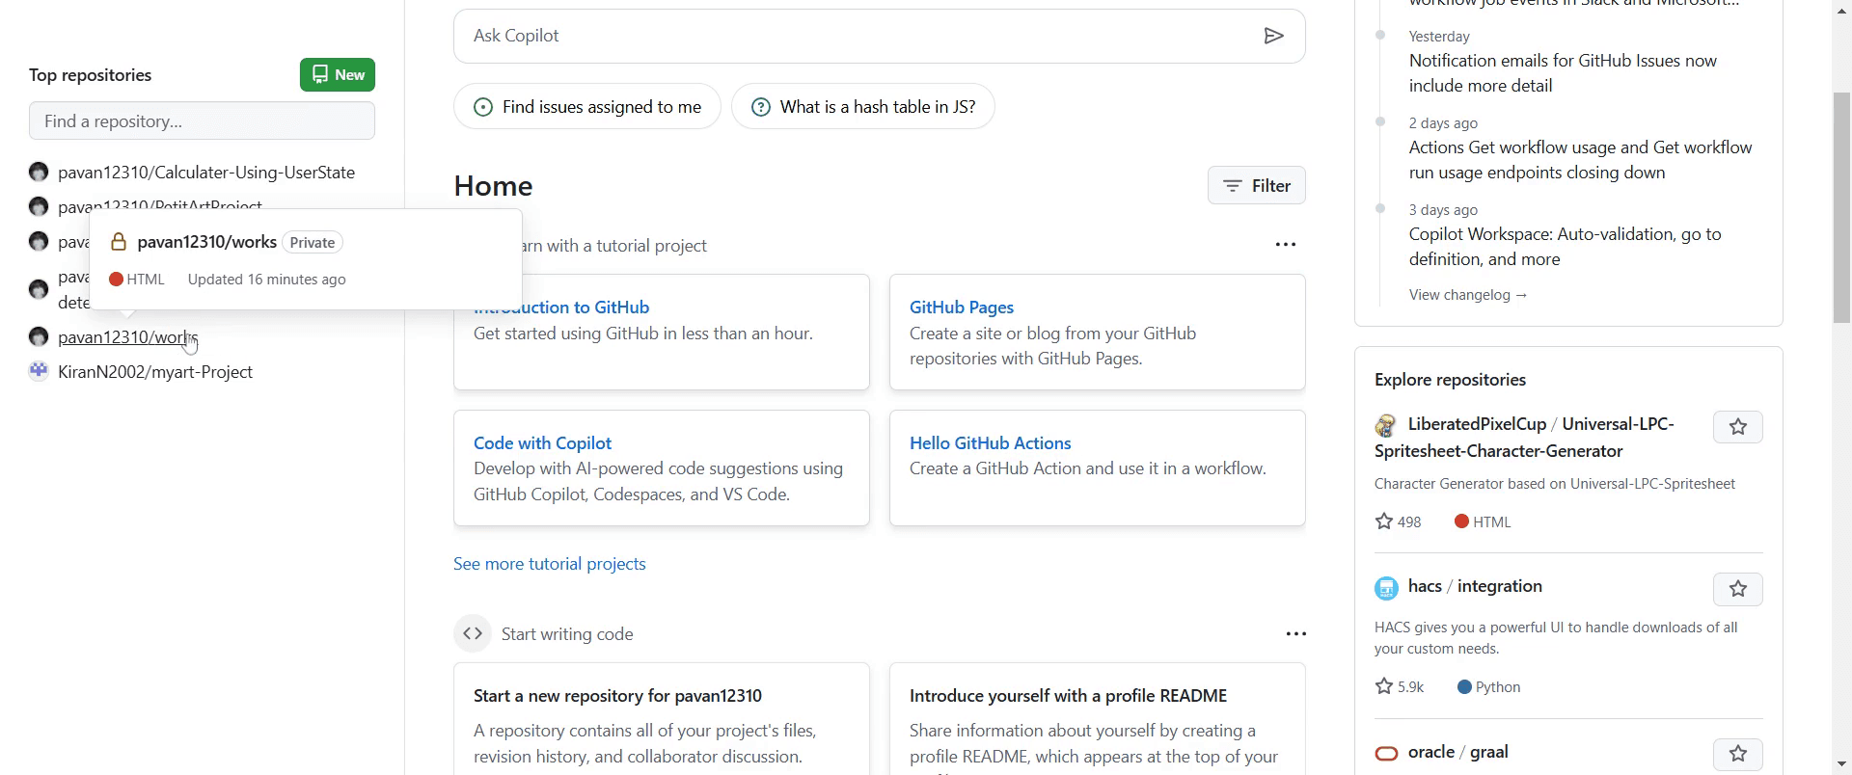
Task: Open Copilot Workspace Auto-validation changelog entry
Action: click(1565, 247)
